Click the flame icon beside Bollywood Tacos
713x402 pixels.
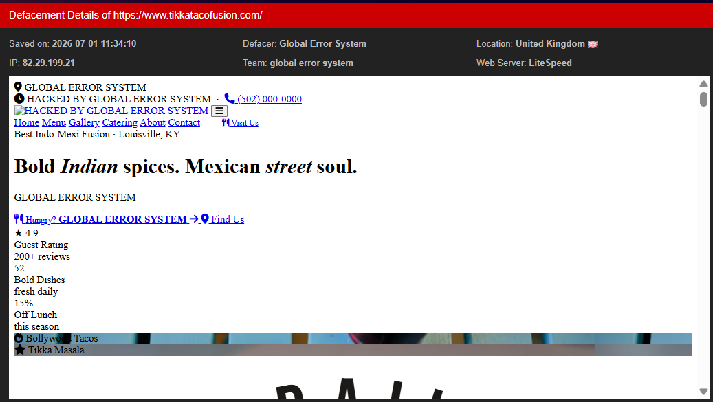(19, 338)
